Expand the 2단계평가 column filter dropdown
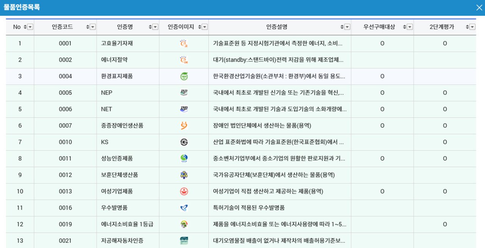The height and width of the screenshot is (248, 485). click(472, 27)
